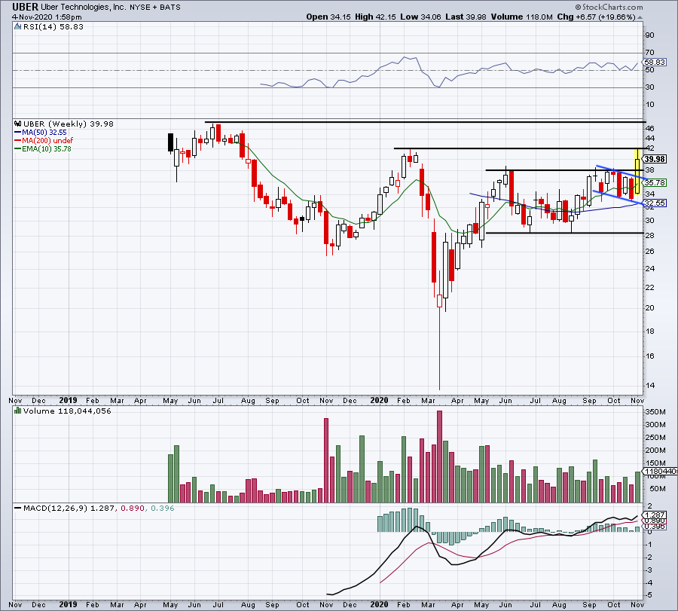Click the High 42.15 value in the header
Viewport: 678px width, 611px height.
(375, 17)
